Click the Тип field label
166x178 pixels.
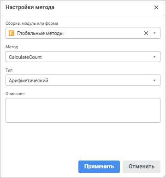click(x=9, y=70)
